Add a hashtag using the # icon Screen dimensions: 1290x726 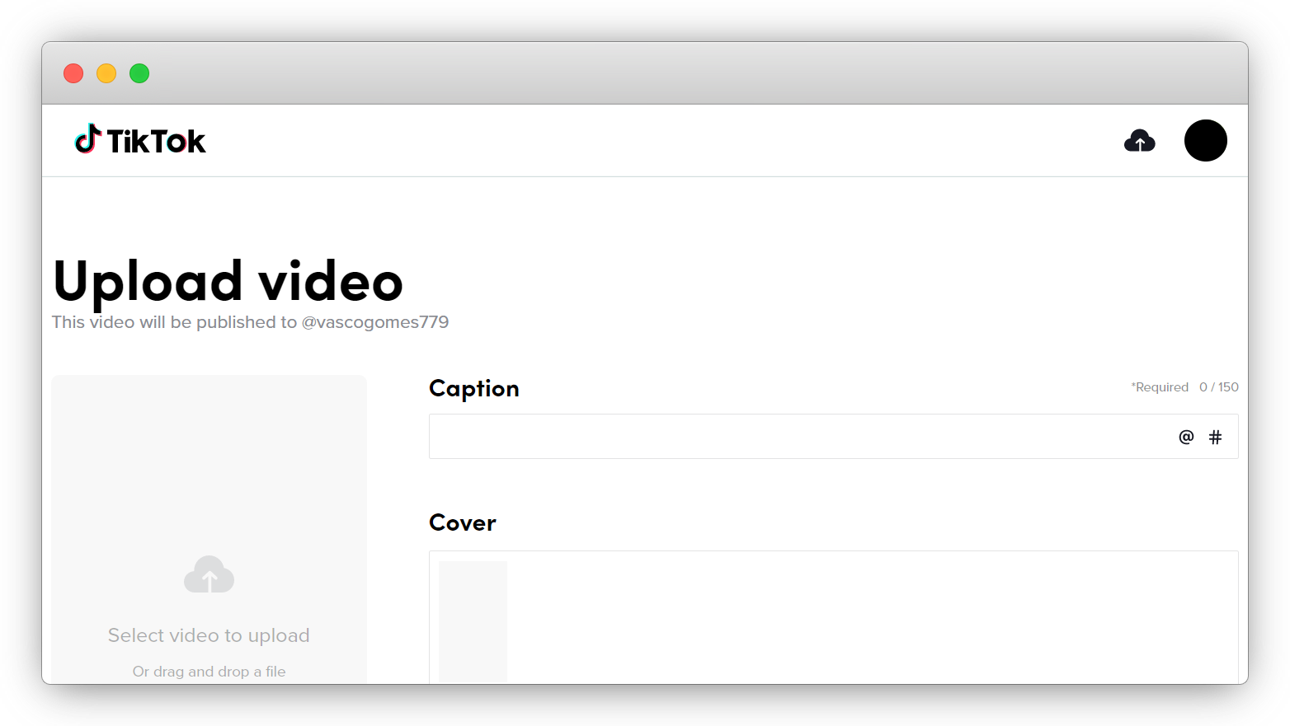click(x=1215, y=437)
